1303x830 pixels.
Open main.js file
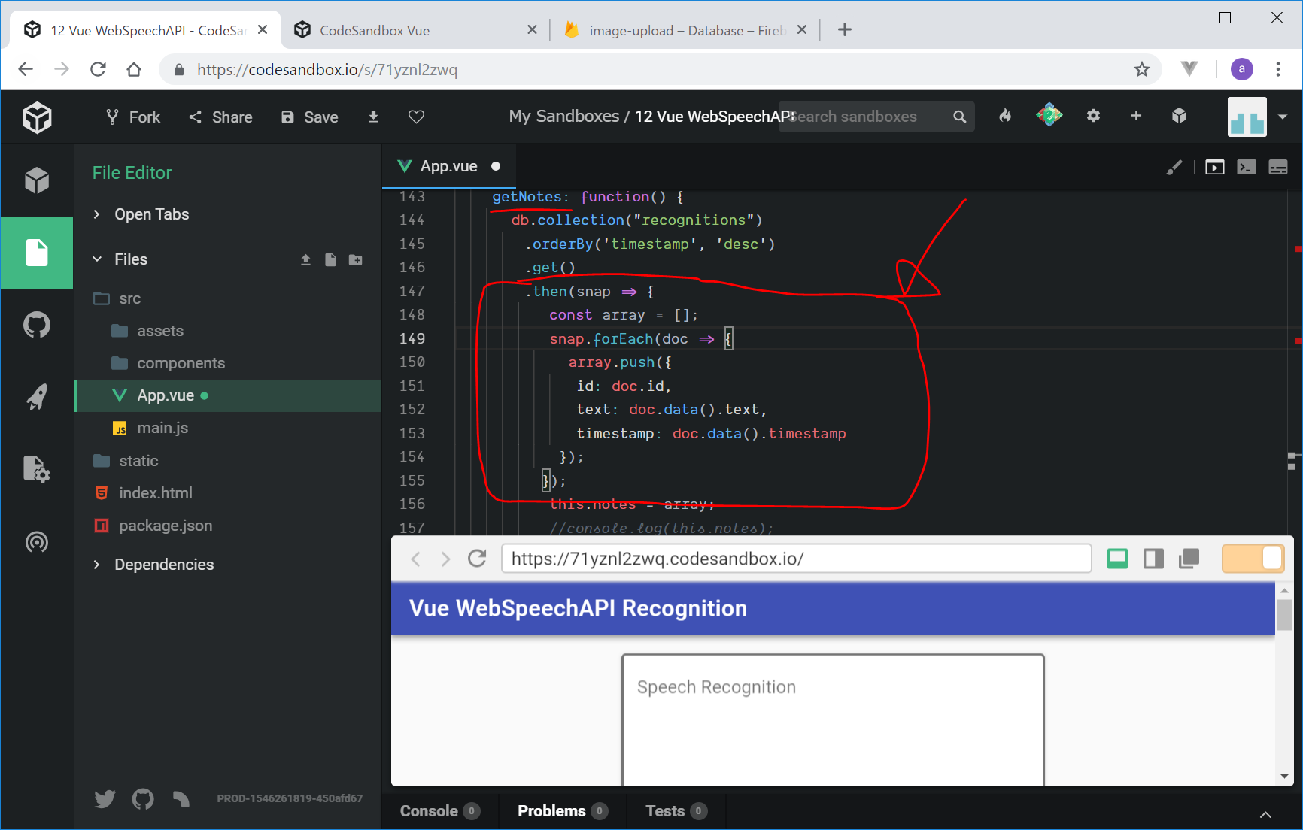pyautogui.click(x=228, y=428)
